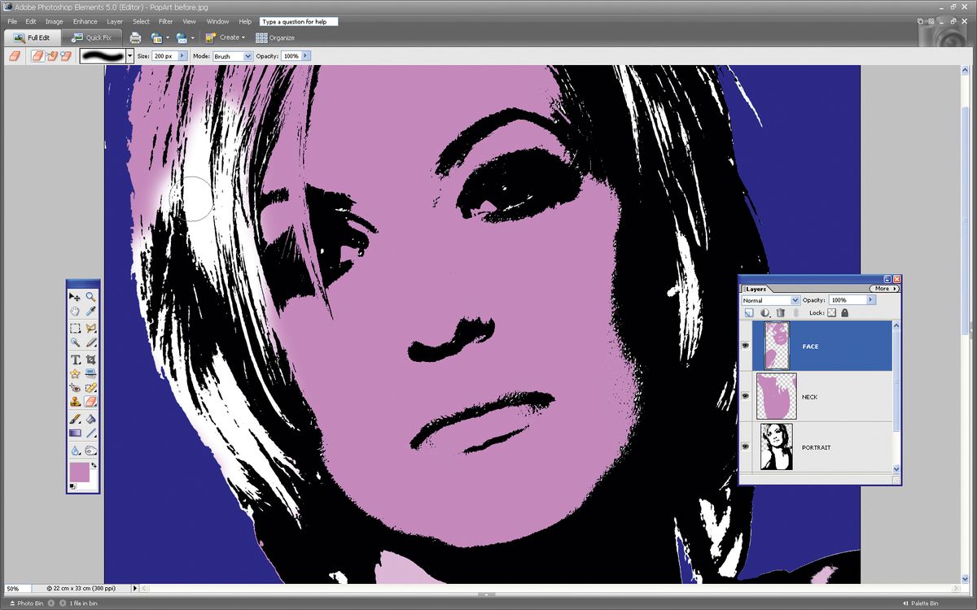977x610 pixels.
Task: Open the Enhance menu
Action: 85,21
